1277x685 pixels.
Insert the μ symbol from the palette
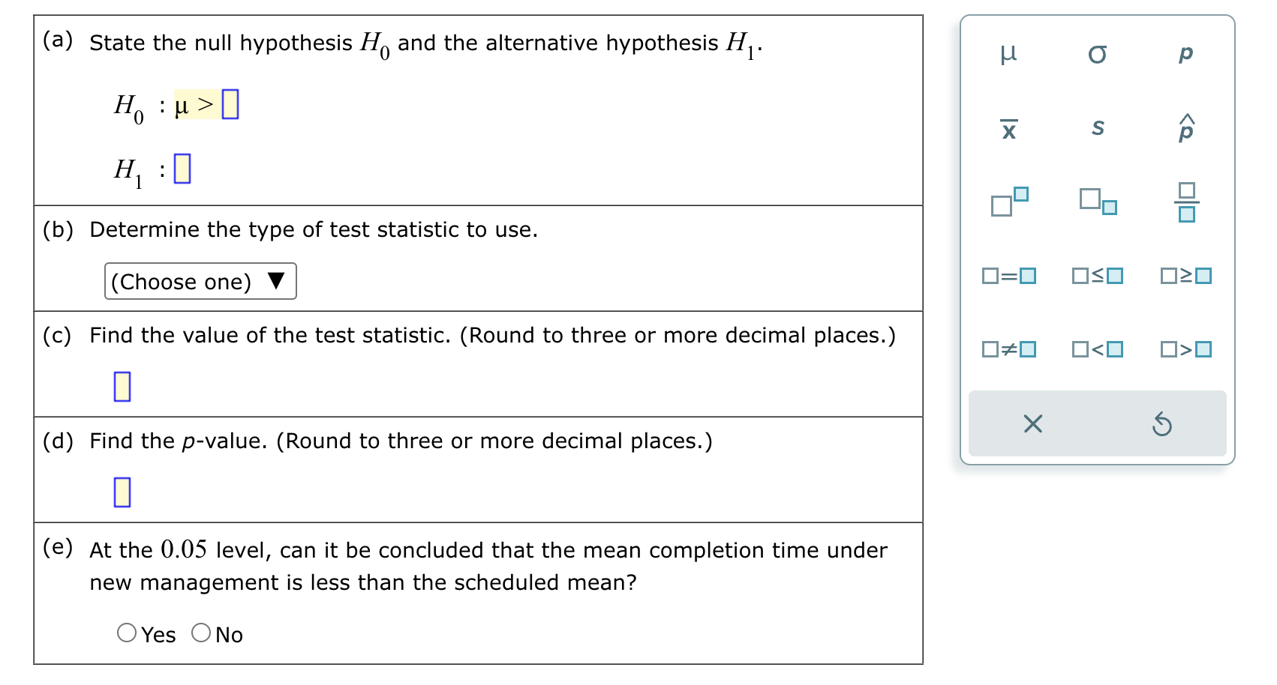1009,53
